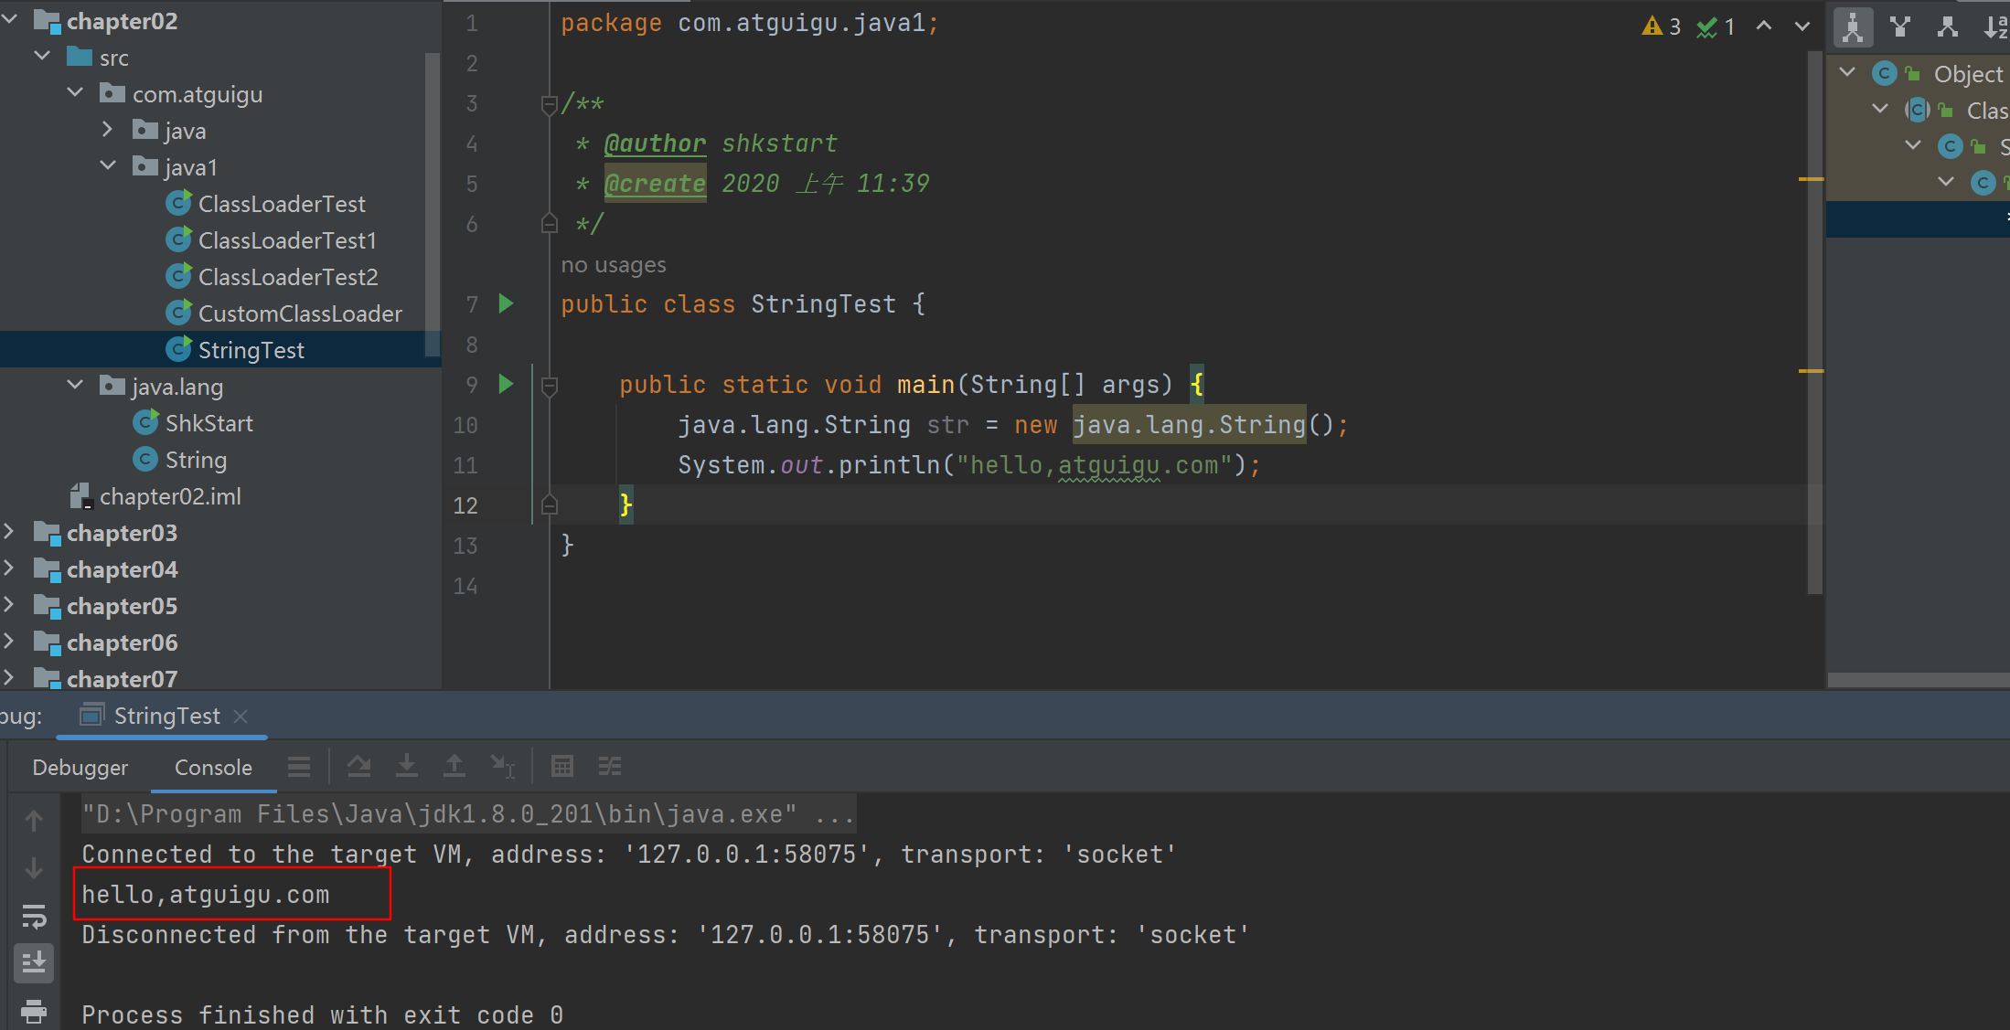Screen dimensions: 2010x1030
Task: Expand the java package
Action: [108, 129]
